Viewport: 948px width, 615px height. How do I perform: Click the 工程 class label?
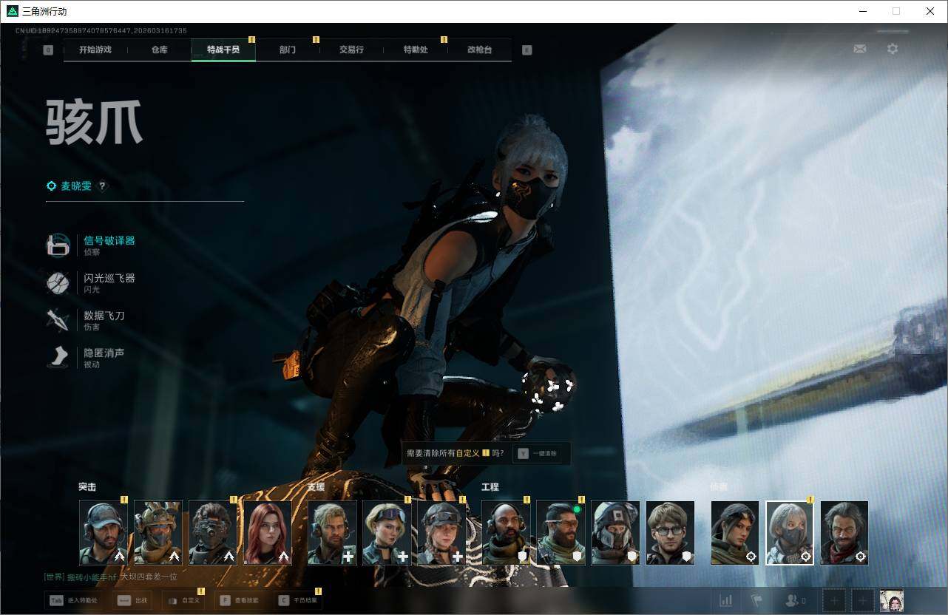(x=490, y=487)
